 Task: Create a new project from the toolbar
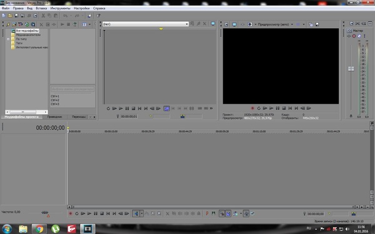[x=4, y=16]
